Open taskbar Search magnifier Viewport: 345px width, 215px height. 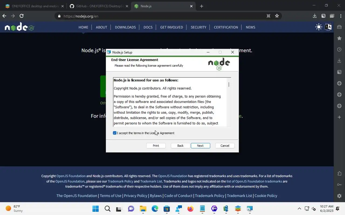108,209
